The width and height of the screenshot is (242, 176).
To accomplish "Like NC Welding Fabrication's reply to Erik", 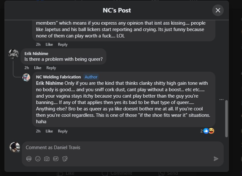I will click(x=49, y=131).
